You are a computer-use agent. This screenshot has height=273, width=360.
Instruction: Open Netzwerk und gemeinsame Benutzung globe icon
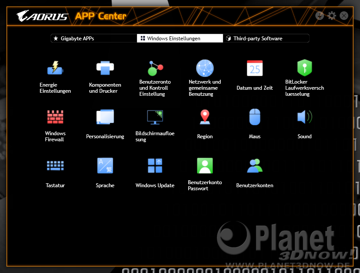click(205, 68)
